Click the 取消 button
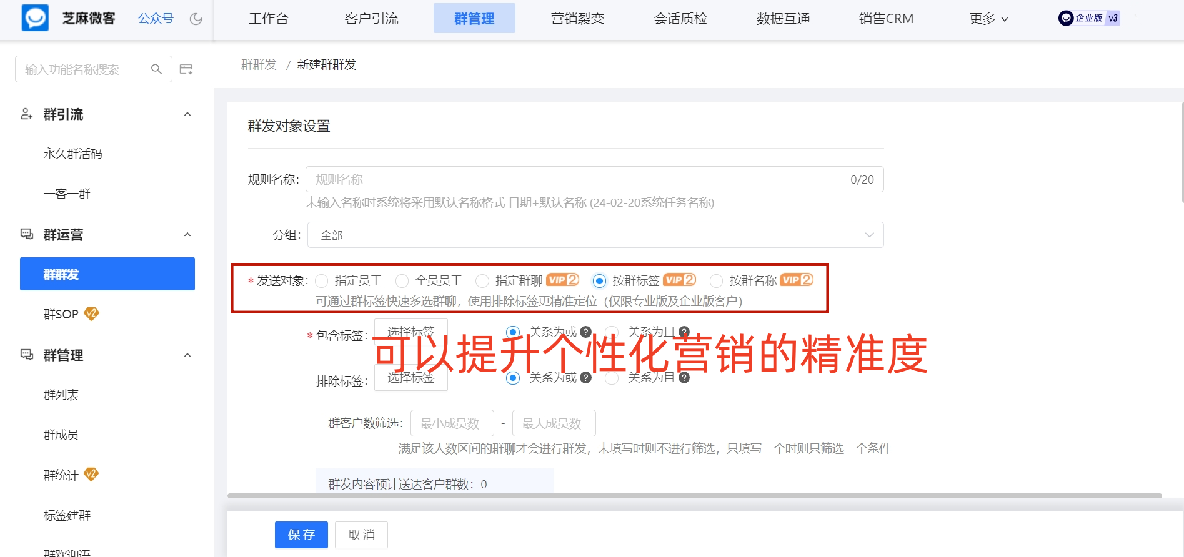This screenshot has width=1184, height=557. (361, 535)
